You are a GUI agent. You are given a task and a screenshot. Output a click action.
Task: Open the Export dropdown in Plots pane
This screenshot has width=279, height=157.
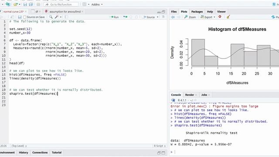coord(214,17)
